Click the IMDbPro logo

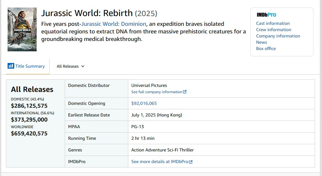click(x=266, y=15)
